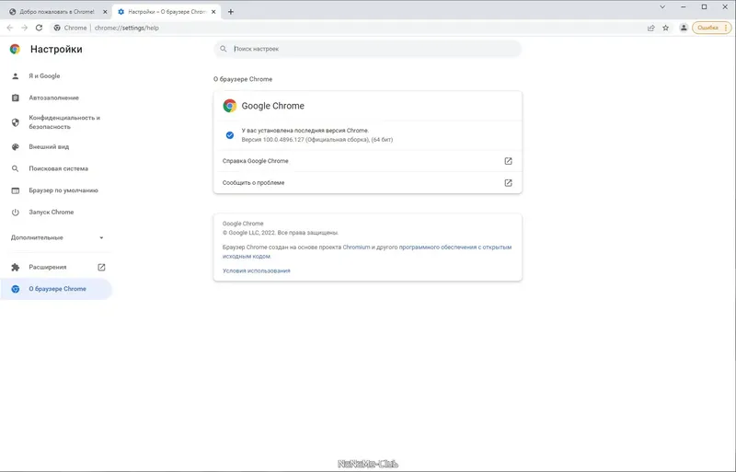Open Внешний вид settings section
The image size is (736, 472).
click(56, 146)
